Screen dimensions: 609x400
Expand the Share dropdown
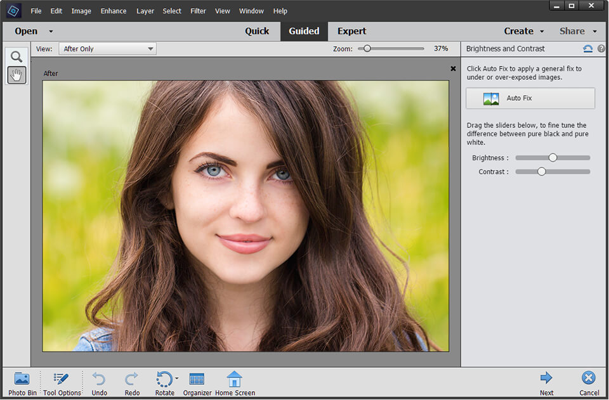pyautogui.click(x=576, y=30)
